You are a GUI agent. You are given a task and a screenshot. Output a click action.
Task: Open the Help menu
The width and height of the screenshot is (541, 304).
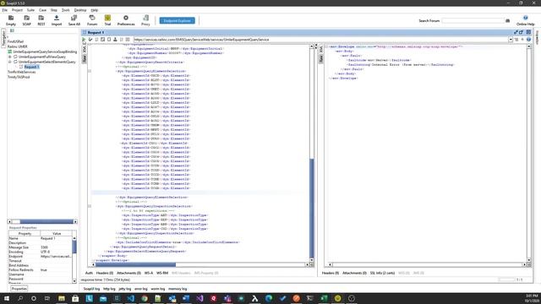click(94, 10)
